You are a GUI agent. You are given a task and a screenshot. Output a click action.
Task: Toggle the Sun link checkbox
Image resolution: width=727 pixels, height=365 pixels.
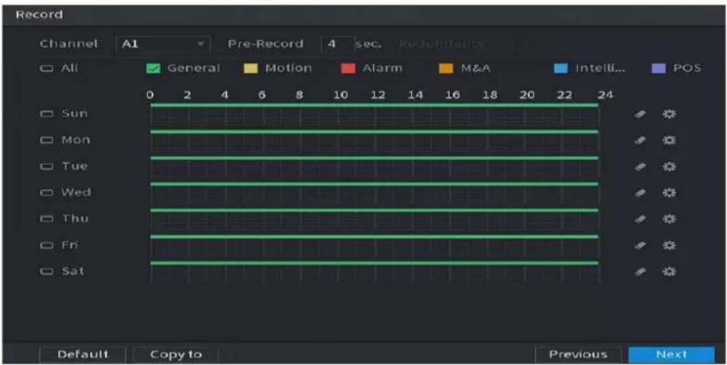tap(46, 114)
